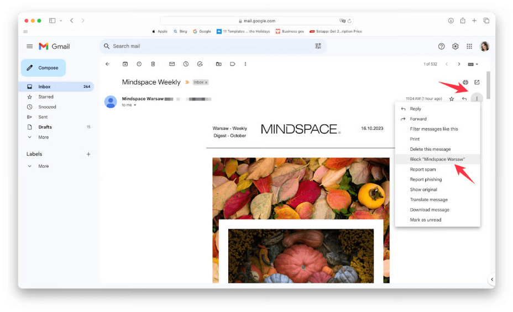Click the message three-dot More button

(477, 99)
